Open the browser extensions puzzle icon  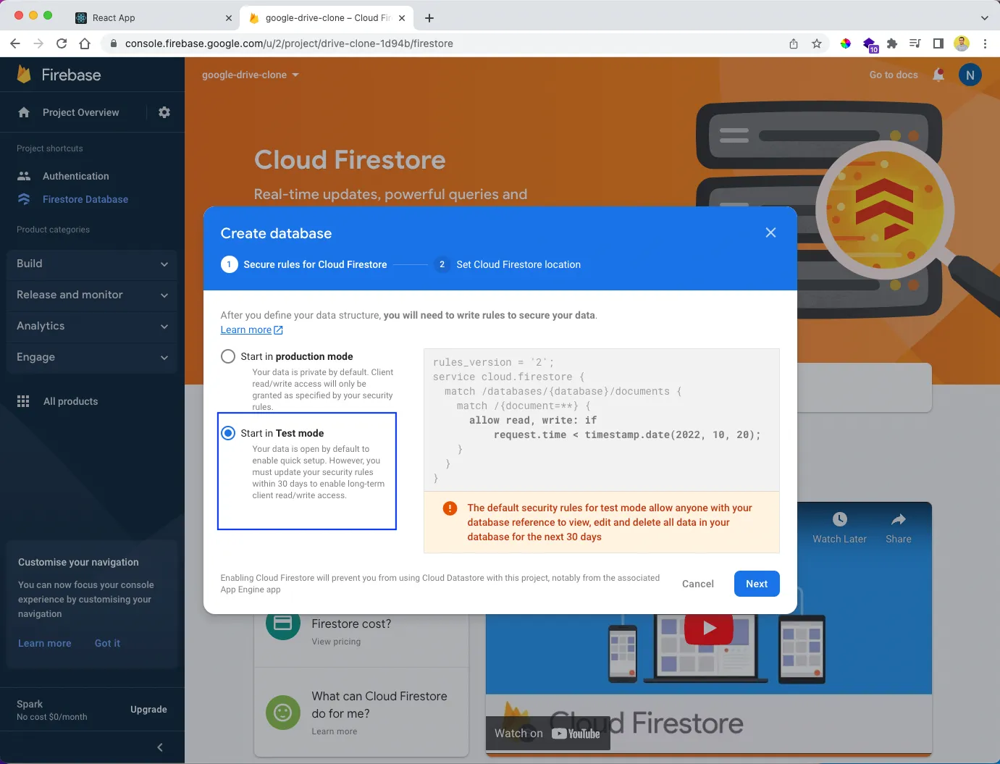(892, 43)
